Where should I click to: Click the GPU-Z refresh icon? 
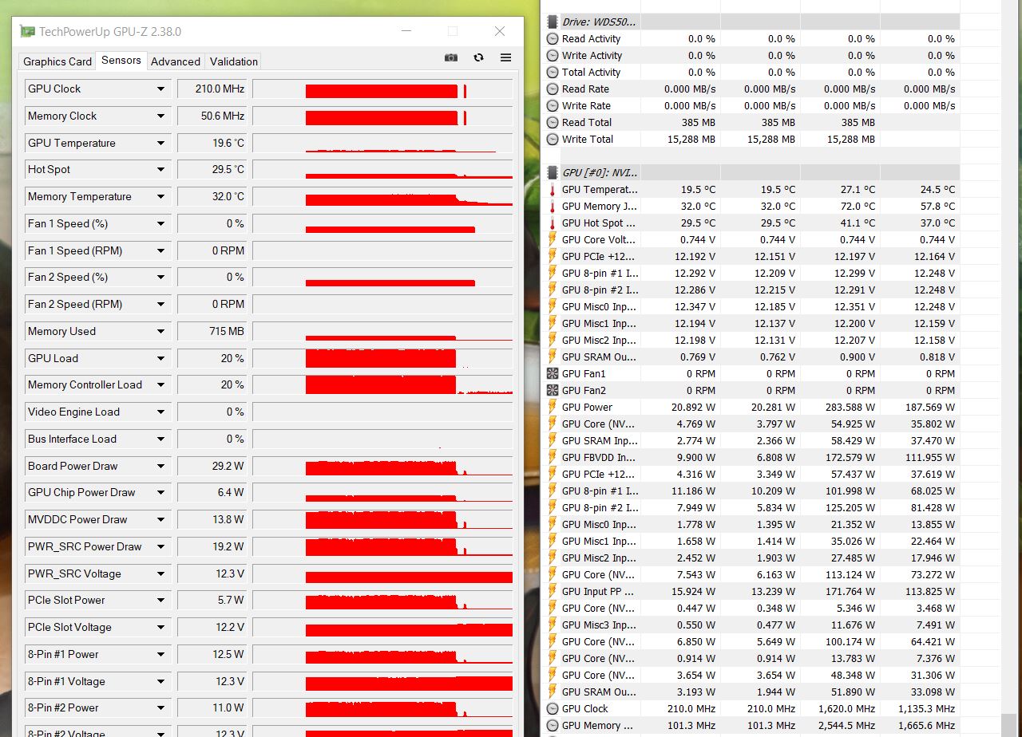(x=478, y=57)
